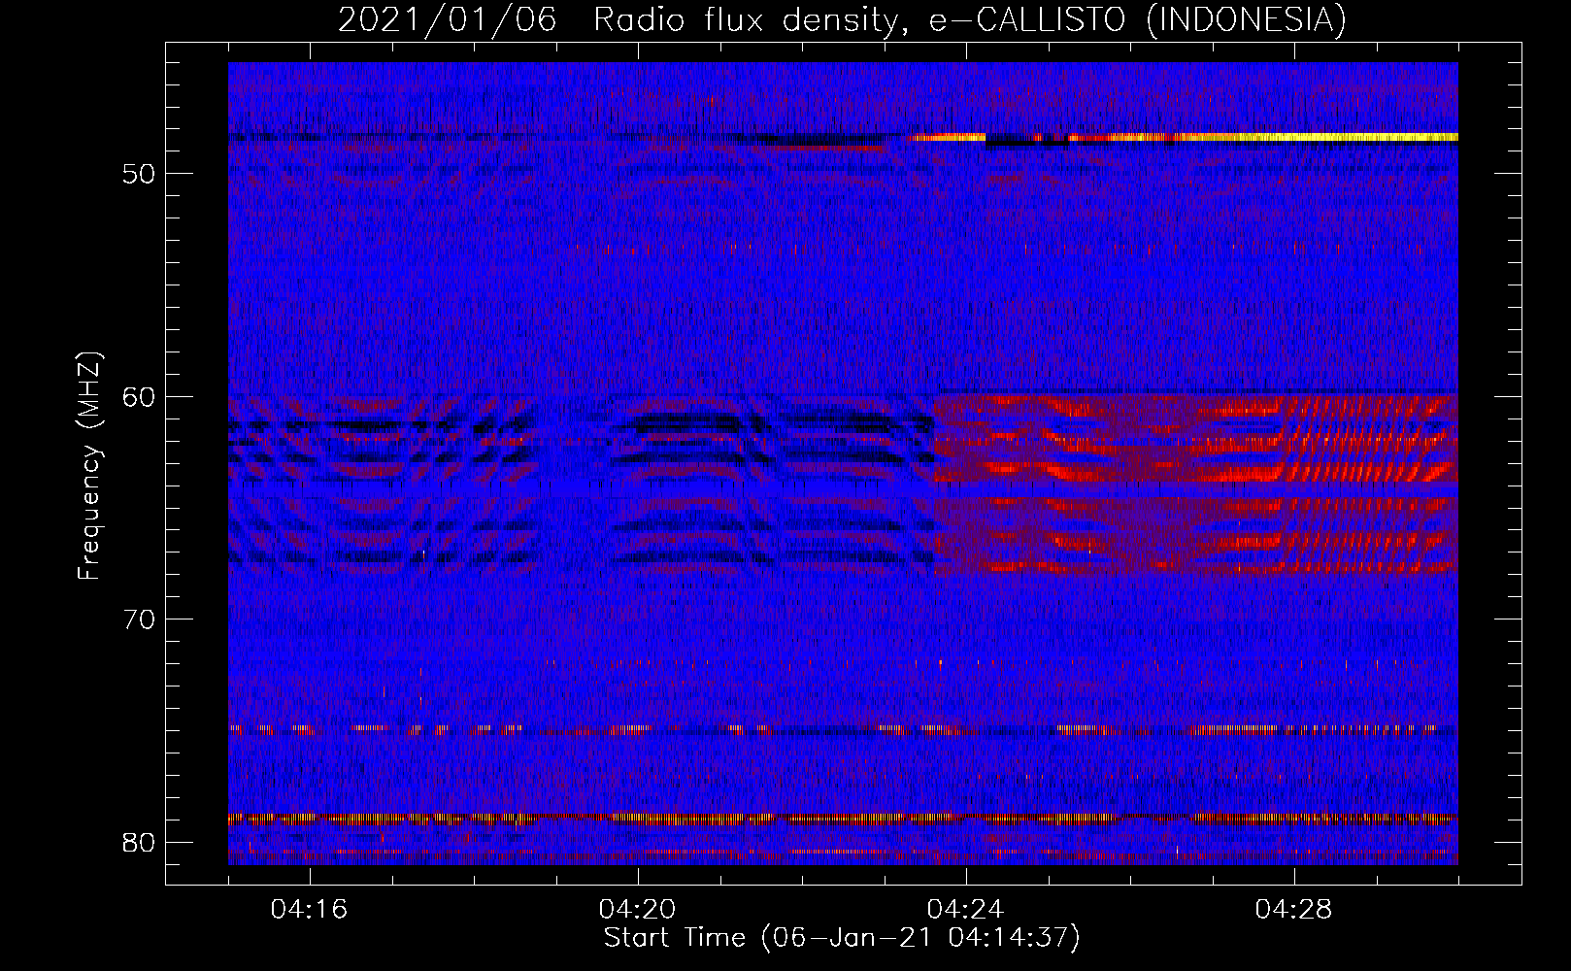The width and height of the screenshot is (1571, 971).
Task: Click the 60 MHz frequency tick label
Action: [x=139, y=397]
